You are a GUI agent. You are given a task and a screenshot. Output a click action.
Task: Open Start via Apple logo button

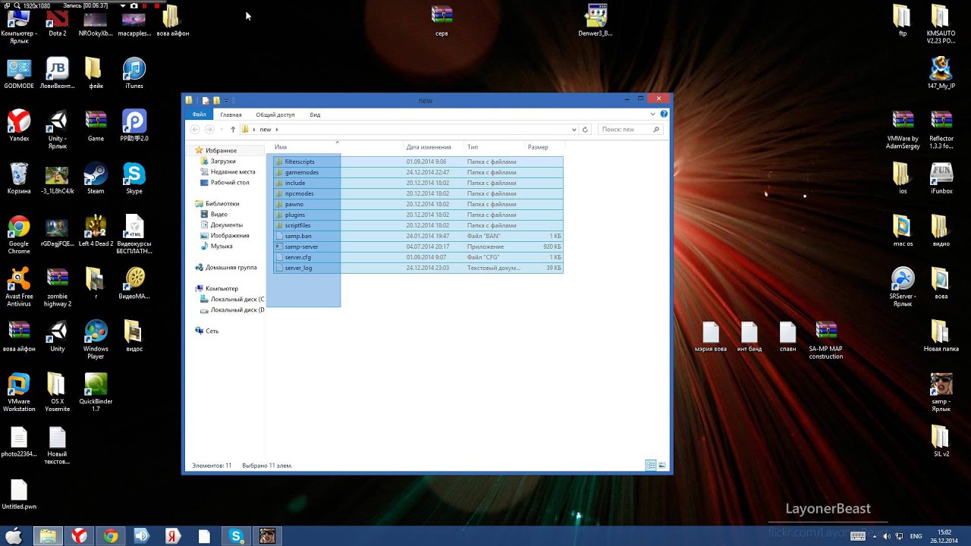(x=14, y=536)
